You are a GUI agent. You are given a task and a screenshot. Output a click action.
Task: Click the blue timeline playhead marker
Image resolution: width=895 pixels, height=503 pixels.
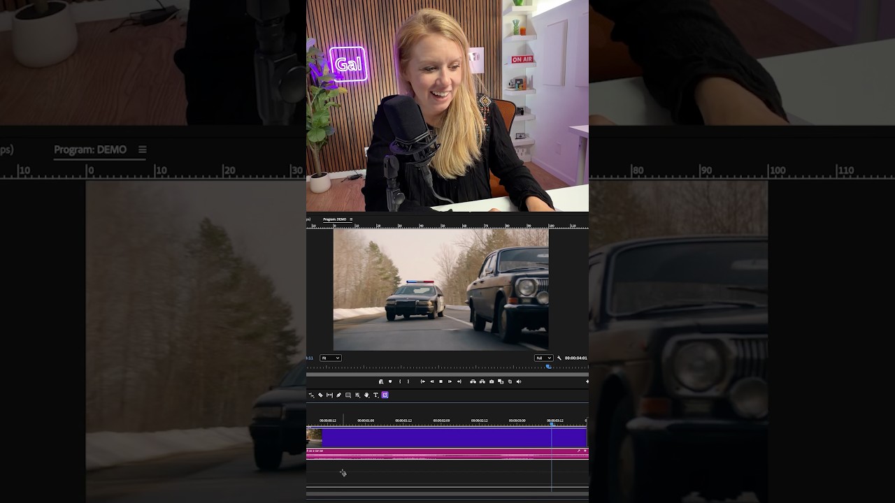point(552,424)
